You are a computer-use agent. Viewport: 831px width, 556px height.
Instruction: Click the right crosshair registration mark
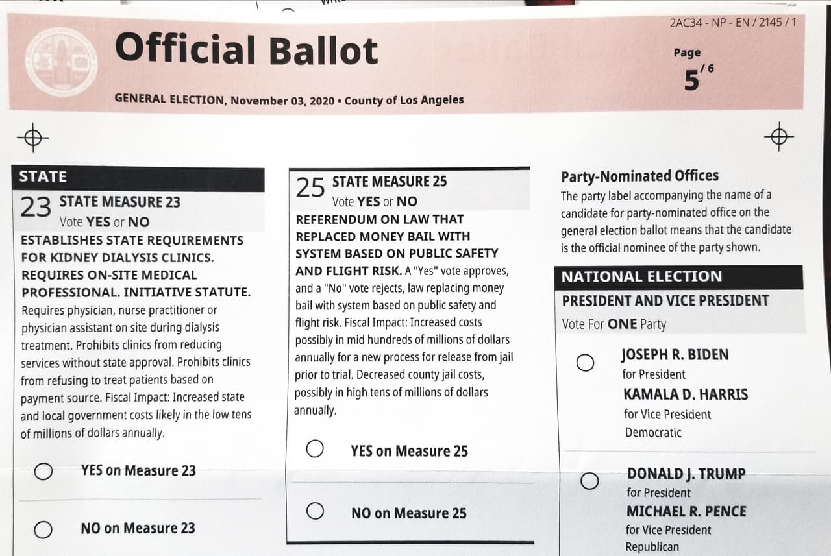tap(779, 137)
